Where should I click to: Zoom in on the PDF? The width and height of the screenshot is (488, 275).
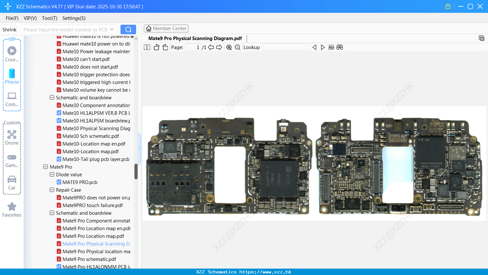pos(229,47)
